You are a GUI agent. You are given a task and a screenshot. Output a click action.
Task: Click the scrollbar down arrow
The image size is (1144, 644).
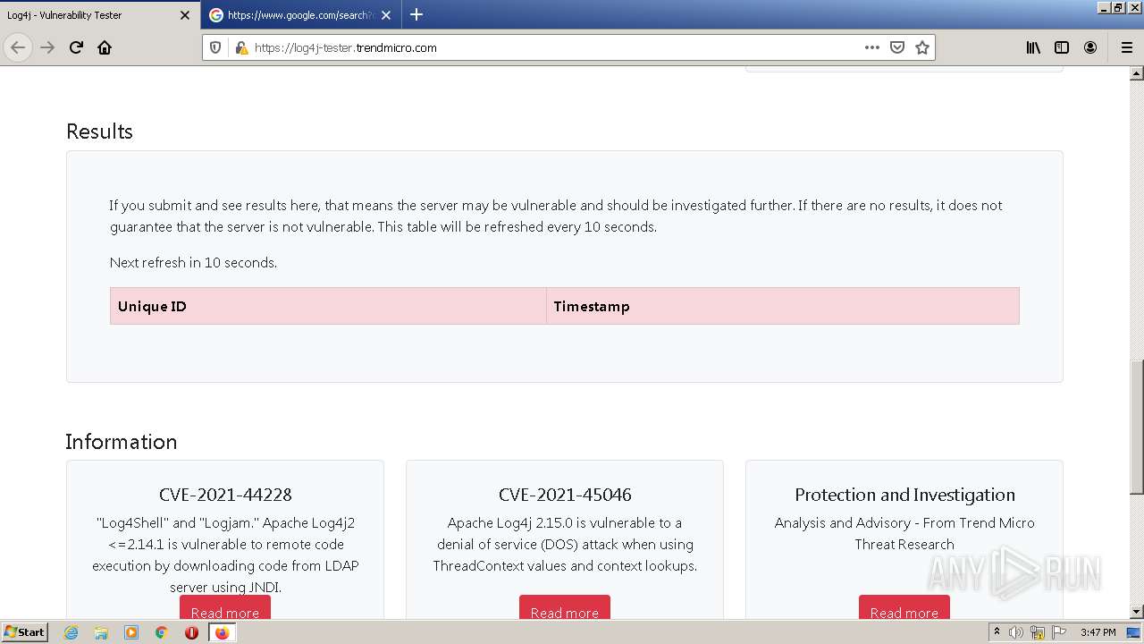click(1137, 612)
